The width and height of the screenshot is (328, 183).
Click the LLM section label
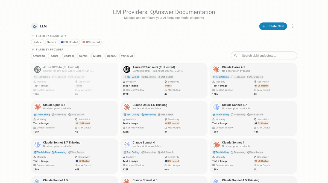point(43,26)
